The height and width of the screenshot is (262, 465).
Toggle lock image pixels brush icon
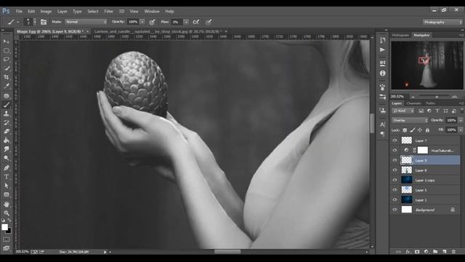(413, 130)
